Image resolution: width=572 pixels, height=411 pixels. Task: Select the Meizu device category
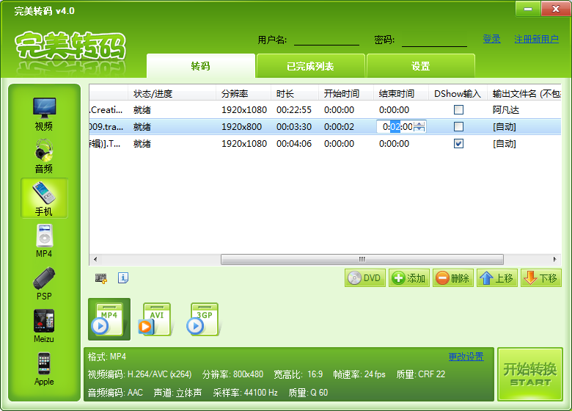click(x=44, y=326)
